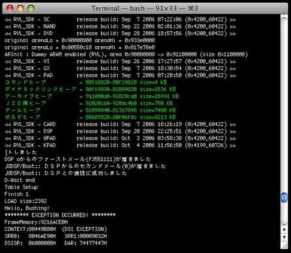The height and width of the screenshot is (253, 291).
Task: Click the EXCEPTION OCCURRED! line
Action: [x=60, y=215]
